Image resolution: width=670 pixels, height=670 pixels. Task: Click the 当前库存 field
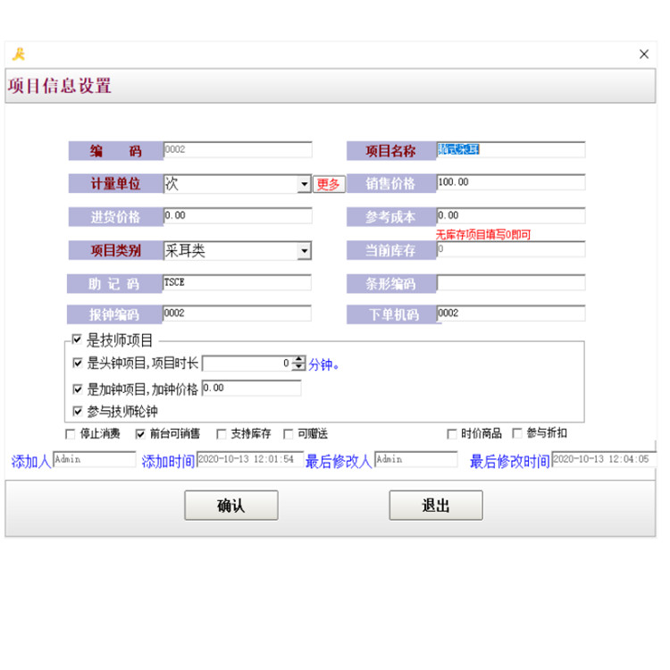[511, 249]
